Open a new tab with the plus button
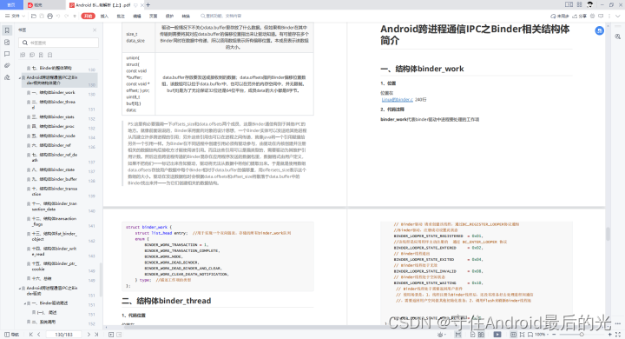The width and height of the screenshot is (625, 339). (x=148, y=5)
